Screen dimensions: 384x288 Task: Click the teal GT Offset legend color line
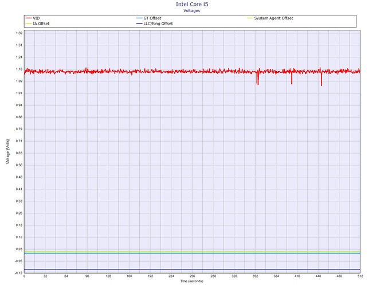139,18
